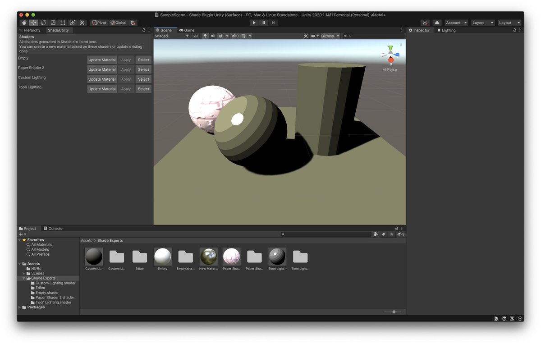Select the Scale tool
The width and height of the screenshot is (541, 344).
point(53,23)
